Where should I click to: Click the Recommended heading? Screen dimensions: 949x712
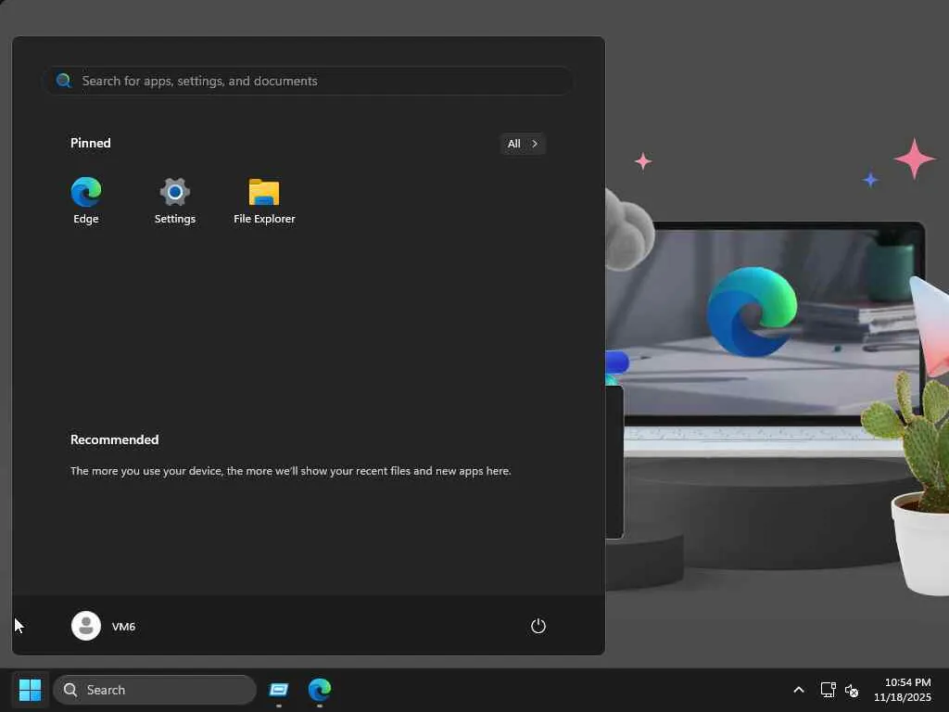coord(114,439)
